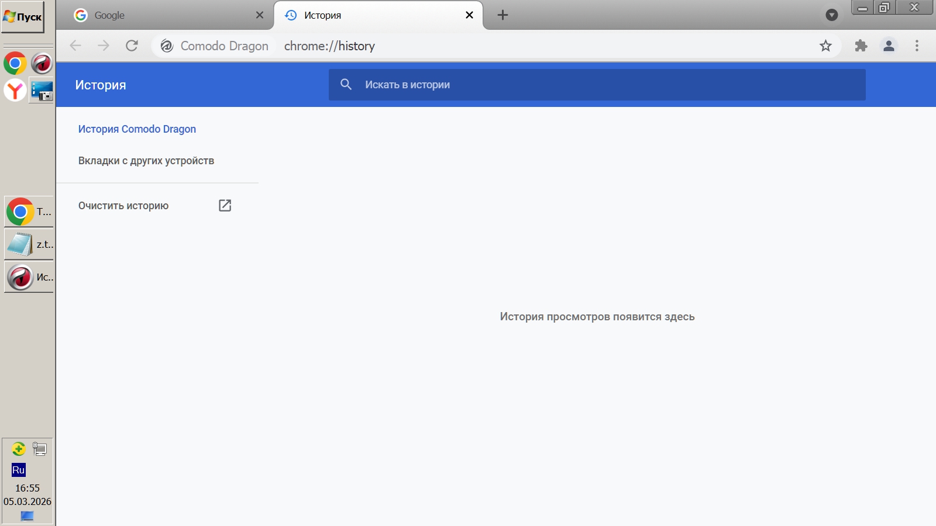Click the forward navigation arrow
Image resolution: width=936 pixels, height=526 pixels.
click(104, 46)
